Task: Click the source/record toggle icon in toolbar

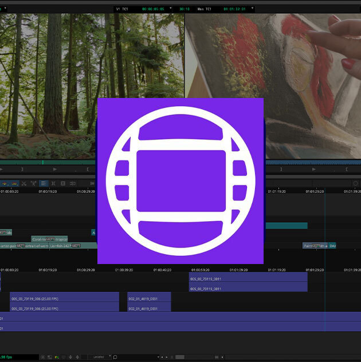Action: (x=73, y=184)
